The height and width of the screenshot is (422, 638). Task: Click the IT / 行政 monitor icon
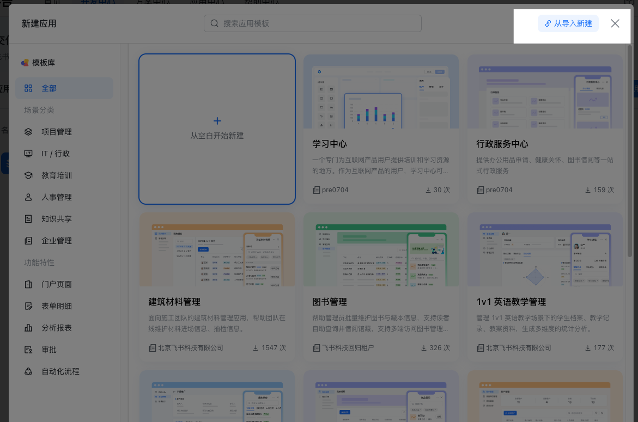pyautogui.click(x=28, y=154)
